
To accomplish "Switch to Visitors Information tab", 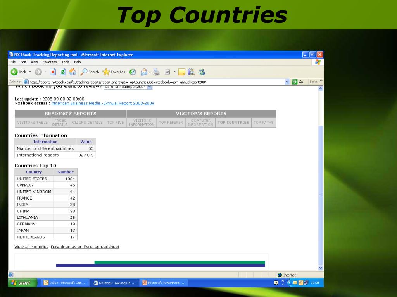I will pos(142,123).
